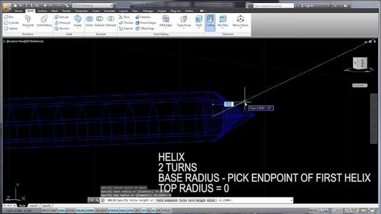Choose the Polysolid tool

click(28, 20)
